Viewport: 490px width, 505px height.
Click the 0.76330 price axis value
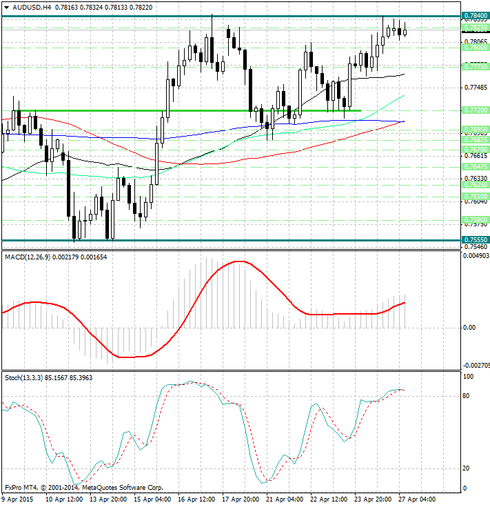(476, 178)
